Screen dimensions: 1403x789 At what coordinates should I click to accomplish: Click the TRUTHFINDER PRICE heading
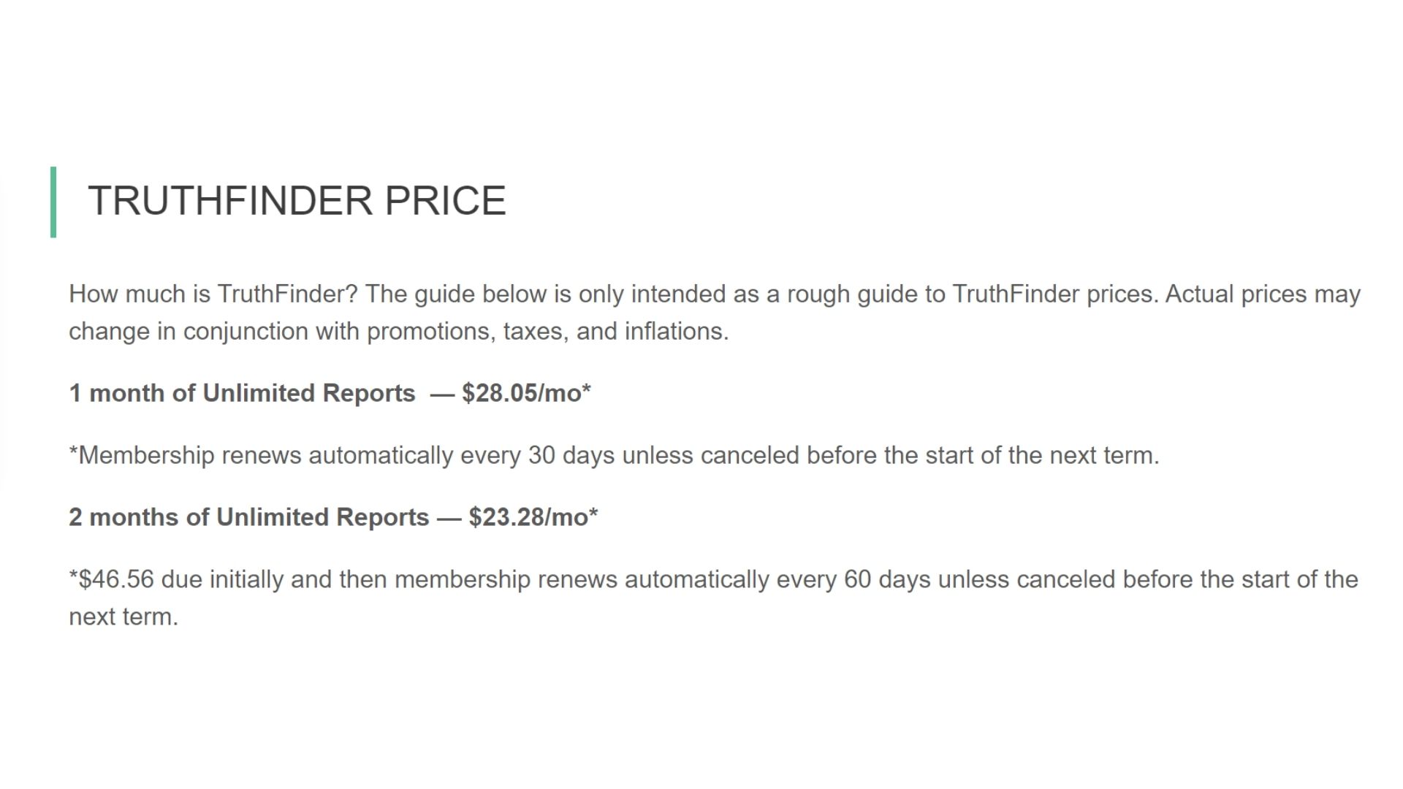point(297,201)
